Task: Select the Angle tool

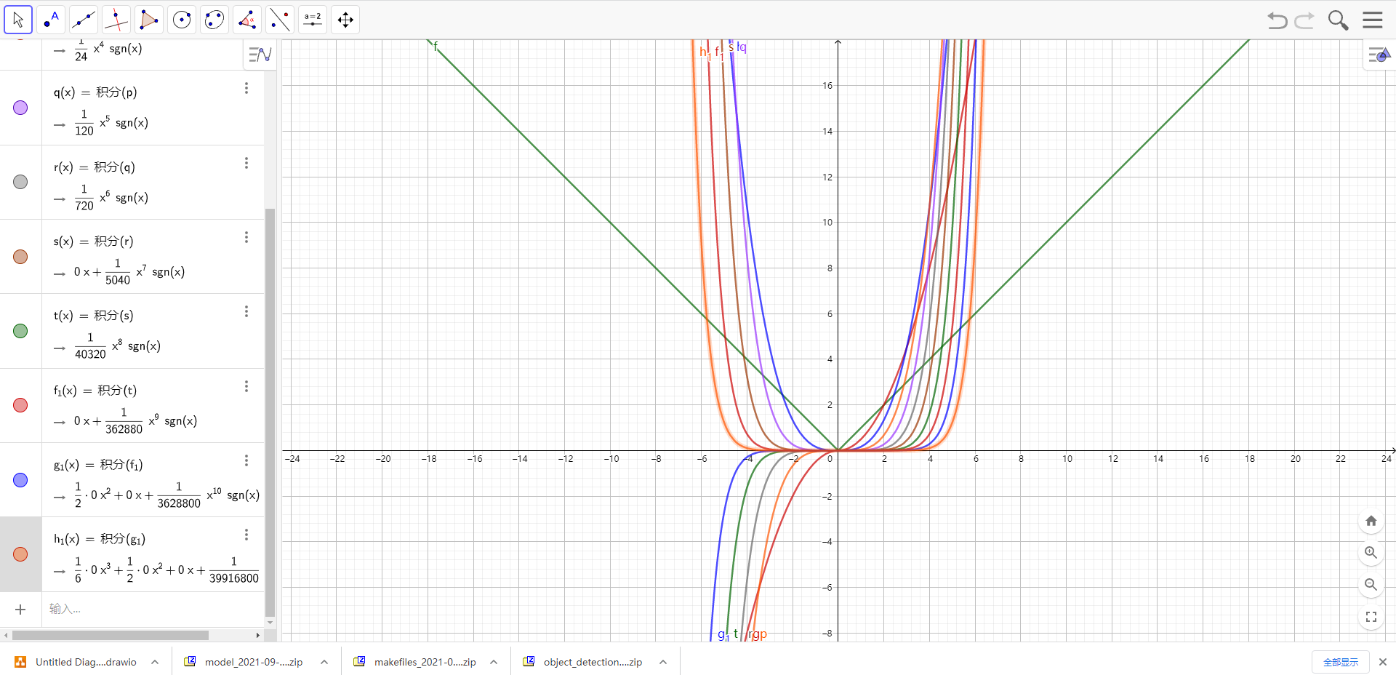Action: [247, 20]
